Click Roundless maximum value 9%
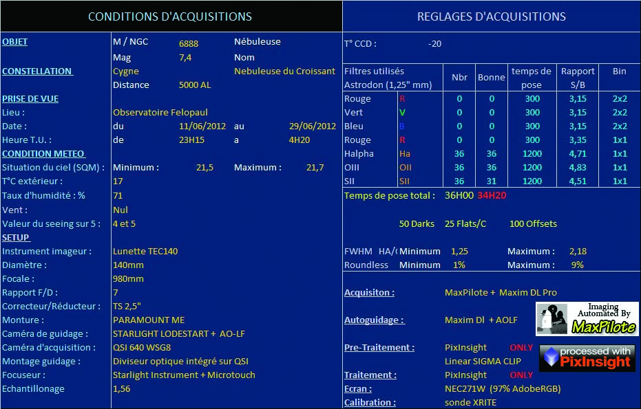641x409 pixels. click(577, 265)
